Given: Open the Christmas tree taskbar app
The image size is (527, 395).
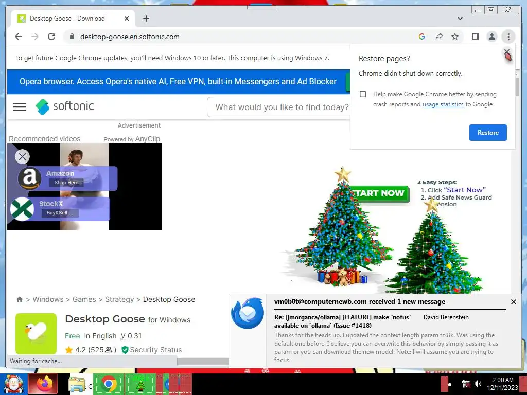Looking at the screenshot, I should click(x=140, y=384).
